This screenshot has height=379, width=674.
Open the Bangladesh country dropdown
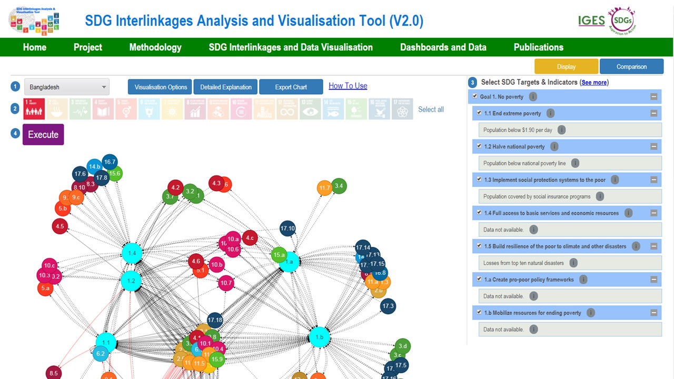66,86
